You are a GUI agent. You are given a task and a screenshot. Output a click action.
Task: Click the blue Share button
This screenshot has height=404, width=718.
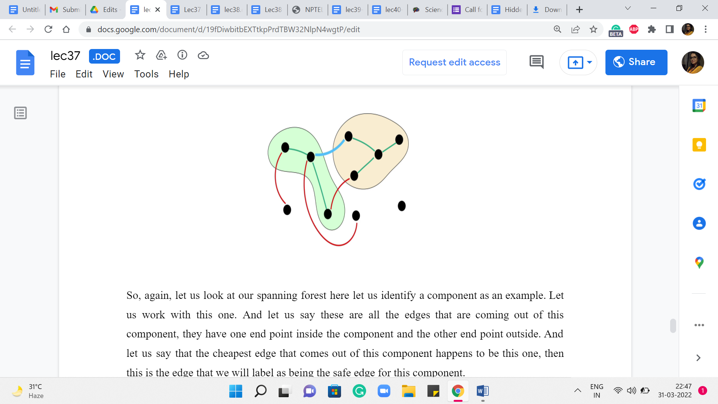(x=636, y=62)
